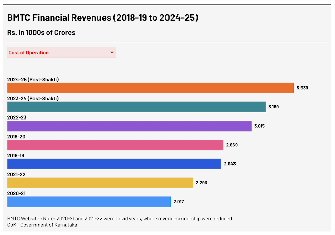The height and width of the screenshot is (235, 335).
Task: Click the 3.189 value label
Action: pyautogui.click(x=273, y=107)
